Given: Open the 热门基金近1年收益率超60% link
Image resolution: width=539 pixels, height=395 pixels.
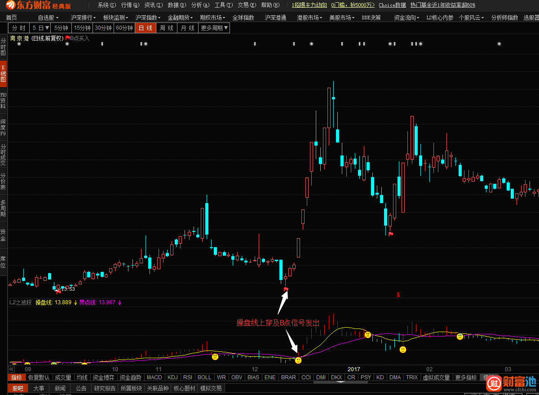Looking at the screenshot, I should (443, 5).
